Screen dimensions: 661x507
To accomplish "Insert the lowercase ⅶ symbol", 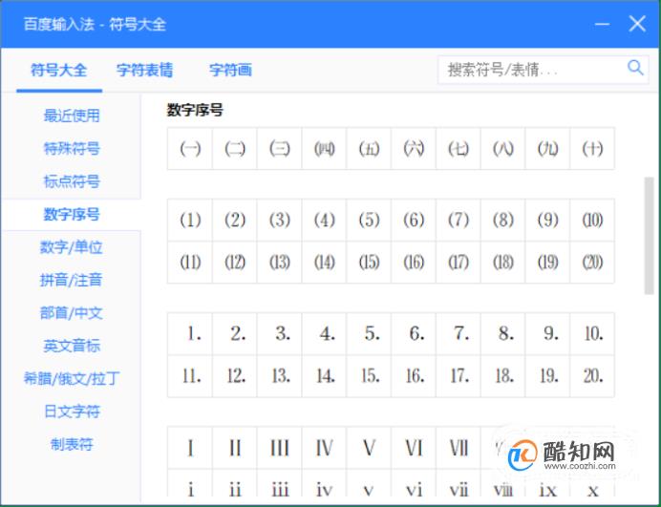I will click(x=458, y=483).
